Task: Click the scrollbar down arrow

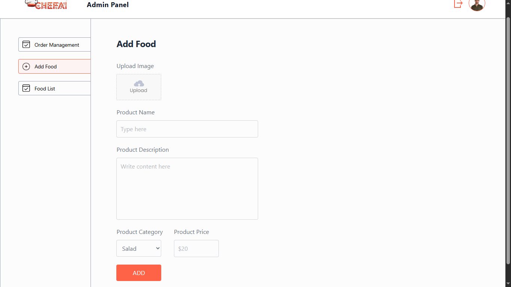Action: coord(508,284)
